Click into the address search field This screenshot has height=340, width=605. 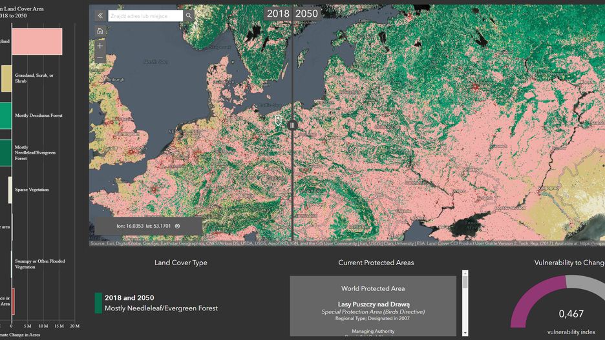(x=145, y=15)
